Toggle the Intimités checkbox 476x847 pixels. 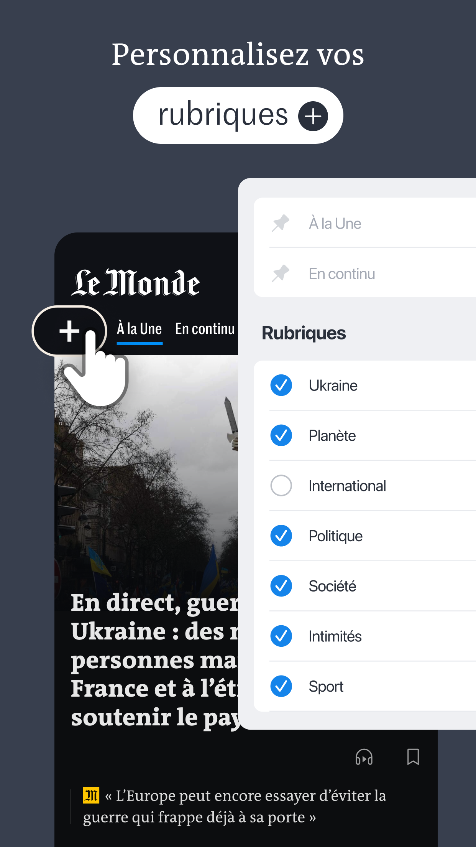click(281, 636)
